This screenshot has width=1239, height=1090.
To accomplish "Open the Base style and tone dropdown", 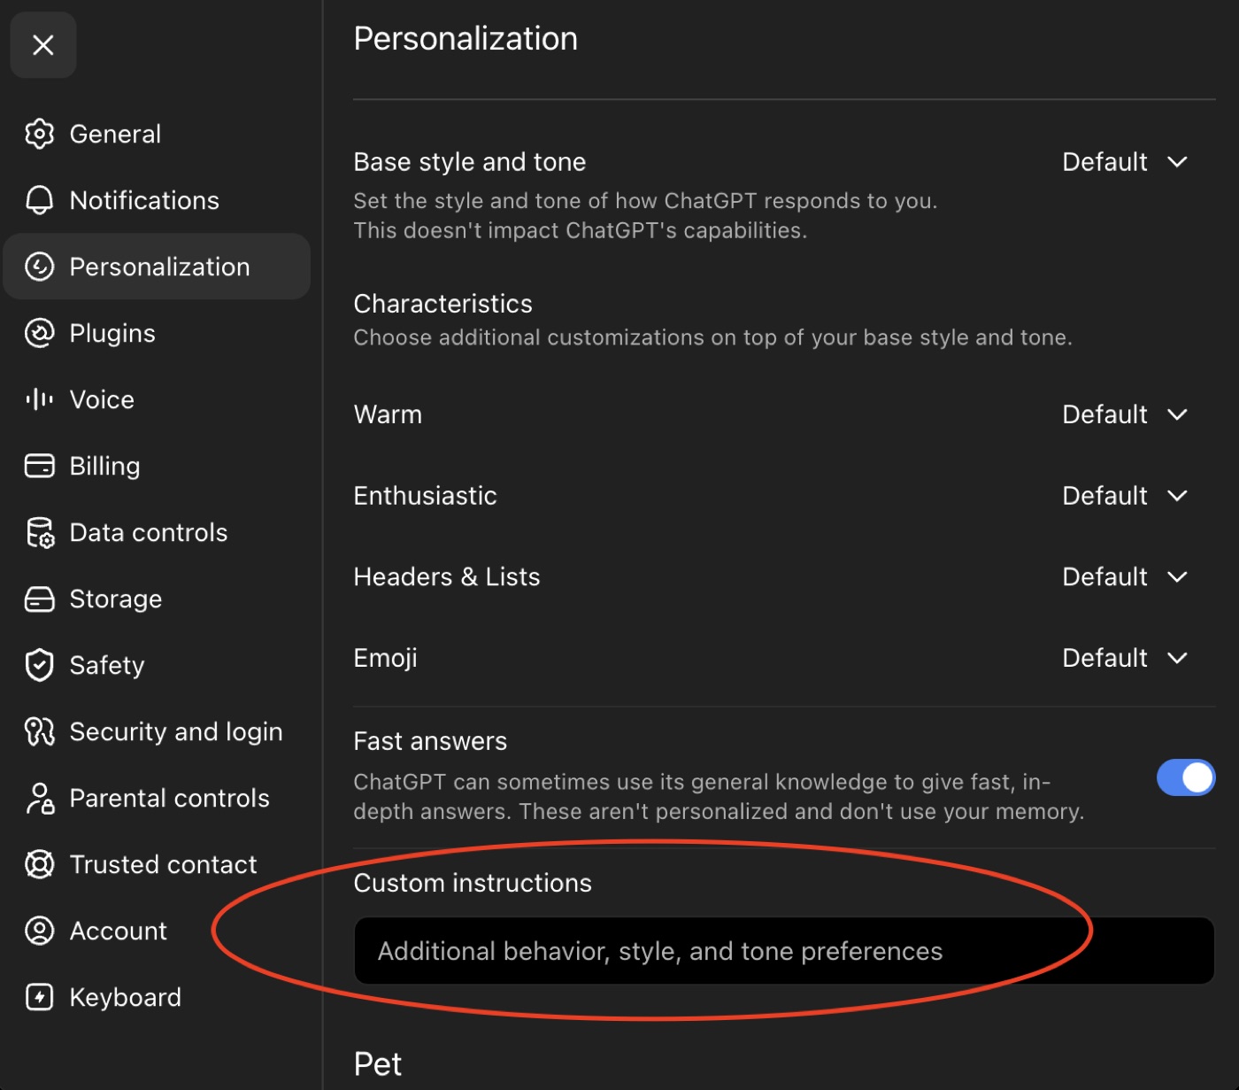I will click(x=1125, y=162).
